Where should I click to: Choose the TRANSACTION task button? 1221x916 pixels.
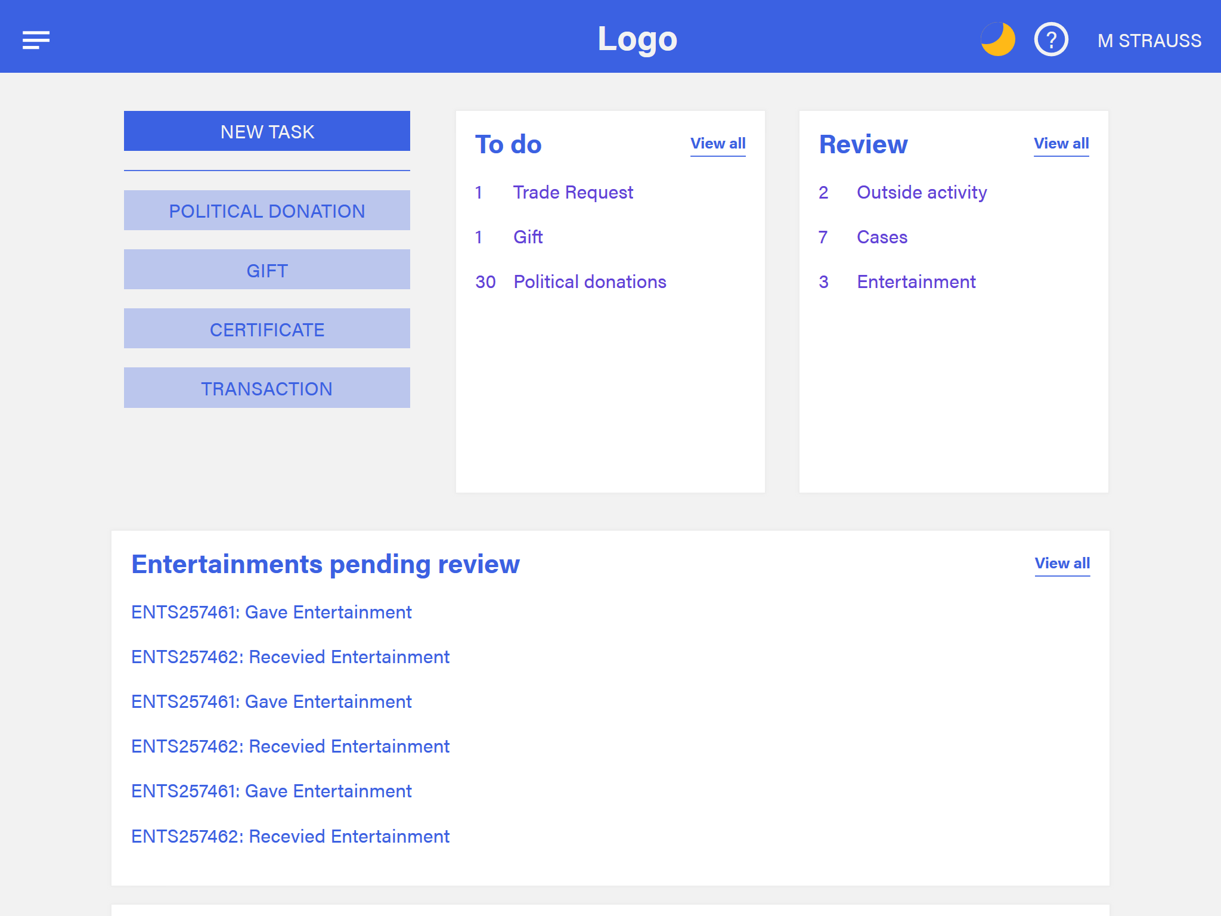click(x=266, y=388)
